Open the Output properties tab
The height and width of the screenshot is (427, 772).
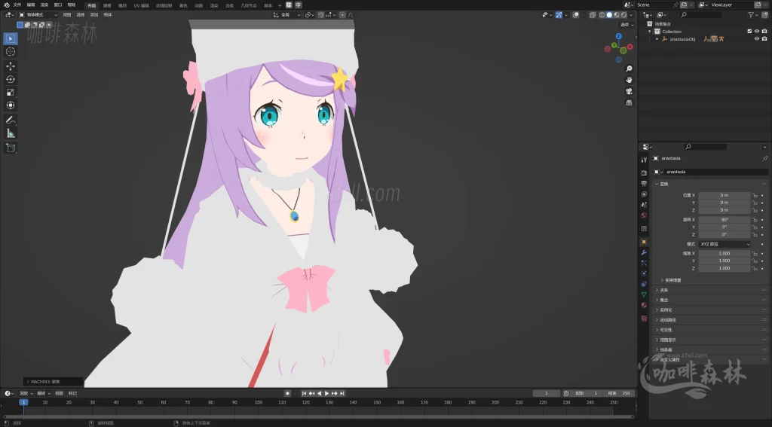pos(644,183)
